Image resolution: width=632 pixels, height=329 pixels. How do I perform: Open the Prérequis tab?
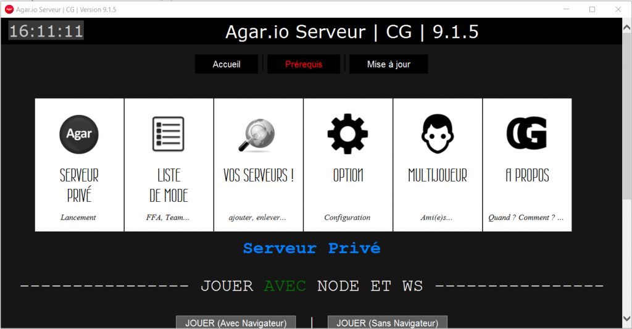tap(304, 65)
